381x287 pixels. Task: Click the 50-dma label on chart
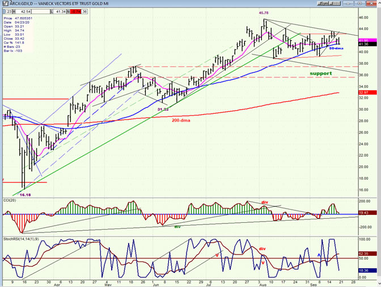tap(336, 48)
